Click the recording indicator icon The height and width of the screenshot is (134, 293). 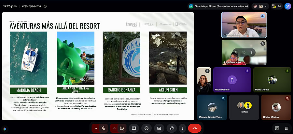click(x=255, y=6)
